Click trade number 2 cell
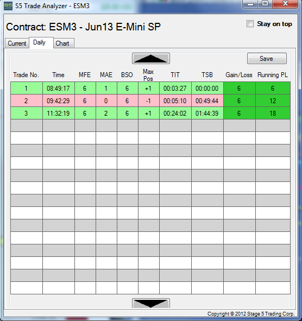 [x=27, y=100]
